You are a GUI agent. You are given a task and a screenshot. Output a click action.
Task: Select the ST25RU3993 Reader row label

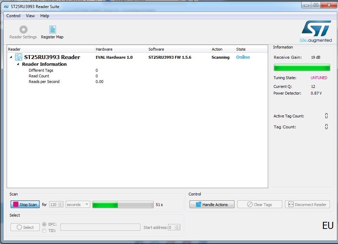tap(52, 57)
